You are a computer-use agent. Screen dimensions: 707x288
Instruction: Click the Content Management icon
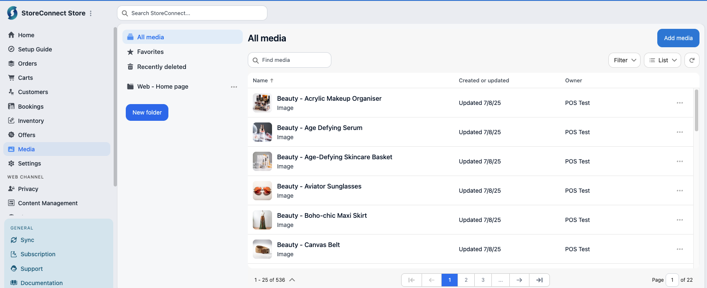[x=11, y=203]
